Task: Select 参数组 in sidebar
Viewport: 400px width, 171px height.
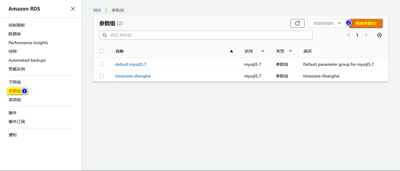Action: click(x=15, y=91)
